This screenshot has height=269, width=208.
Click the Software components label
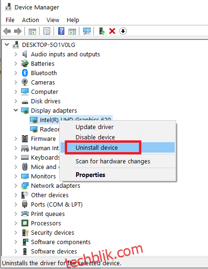click(61, 242)
